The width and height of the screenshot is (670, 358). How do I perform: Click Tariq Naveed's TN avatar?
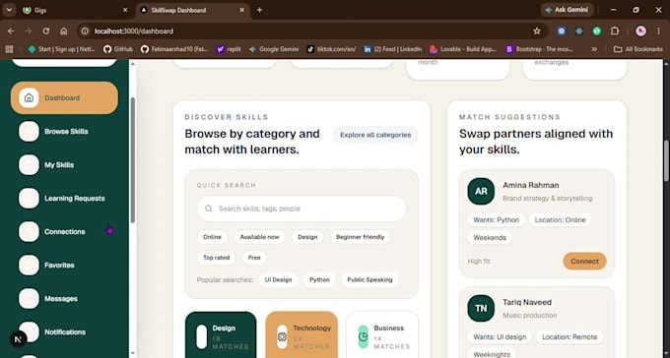(x=481, y=308)
